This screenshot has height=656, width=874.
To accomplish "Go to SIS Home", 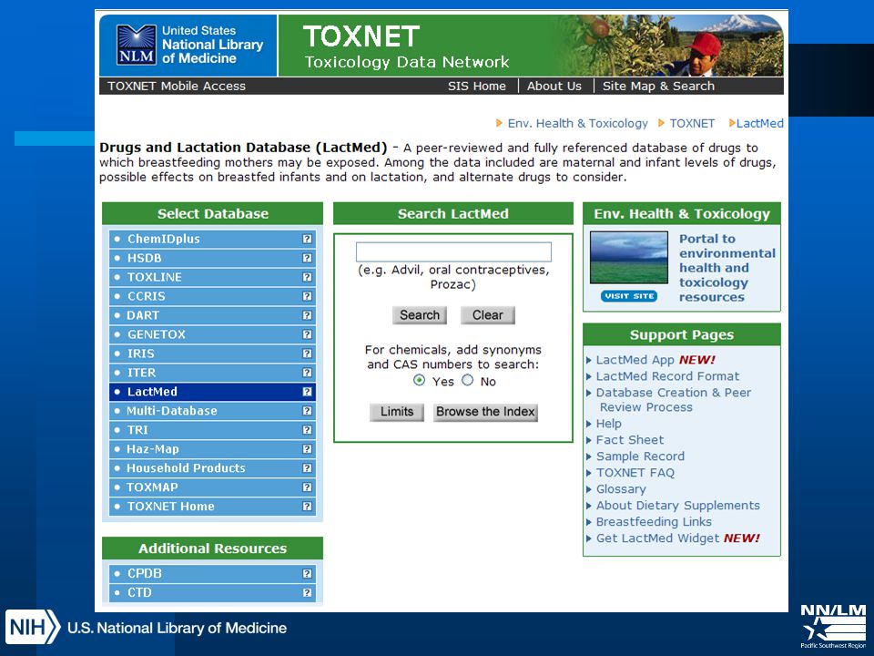I will click(476, 86).
